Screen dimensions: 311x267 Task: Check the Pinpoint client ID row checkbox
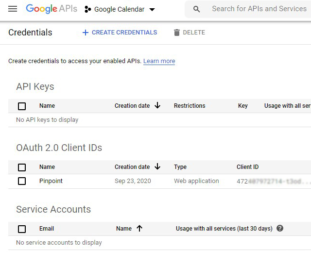(22, 181)
